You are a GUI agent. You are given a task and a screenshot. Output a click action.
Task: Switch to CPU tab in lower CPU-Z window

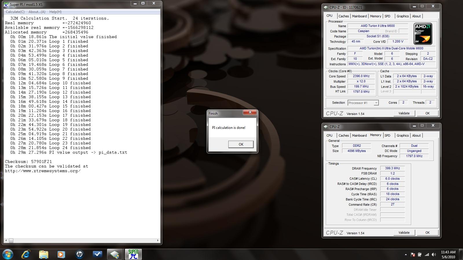tap(329, 135)
